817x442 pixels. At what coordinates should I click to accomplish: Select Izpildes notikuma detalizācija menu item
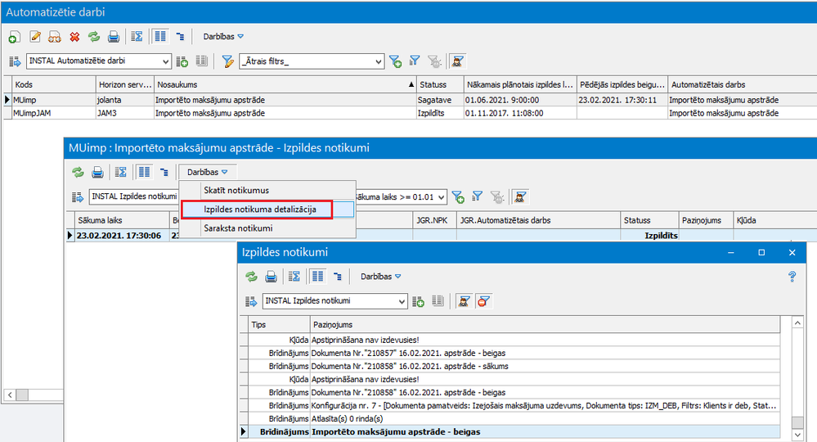259,210
